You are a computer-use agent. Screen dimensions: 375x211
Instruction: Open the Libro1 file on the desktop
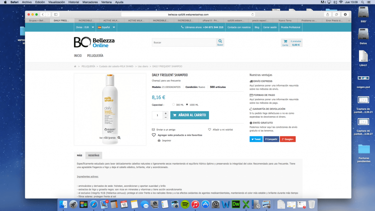click(x=363, y=58)
